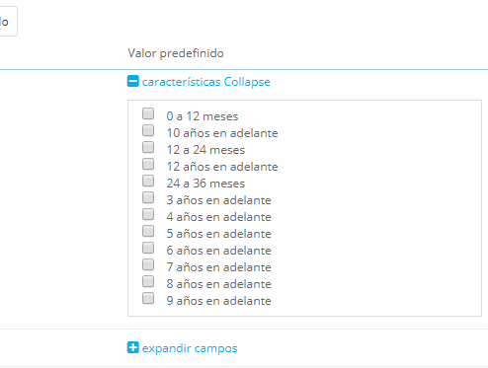The height and width of the screenshot is (368, 488).
Task: Select the 6 años en adelante checkbox
Action: point(148,248)
